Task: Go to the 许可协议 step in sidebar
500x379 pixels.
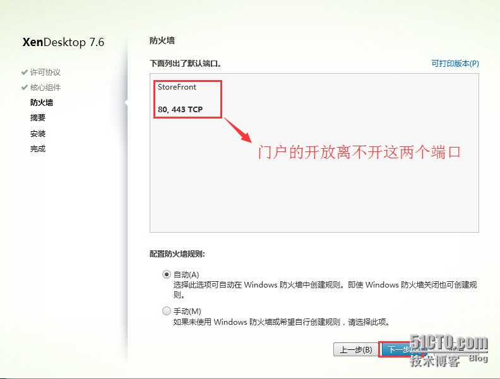Action: tap(45, 73)
